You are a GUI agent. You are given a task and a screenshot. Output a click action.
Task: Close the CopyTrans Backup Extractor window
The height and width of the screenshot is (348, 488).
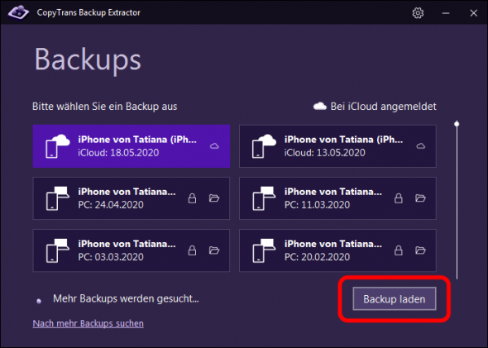pyautogui.click(x=473, y=13)
